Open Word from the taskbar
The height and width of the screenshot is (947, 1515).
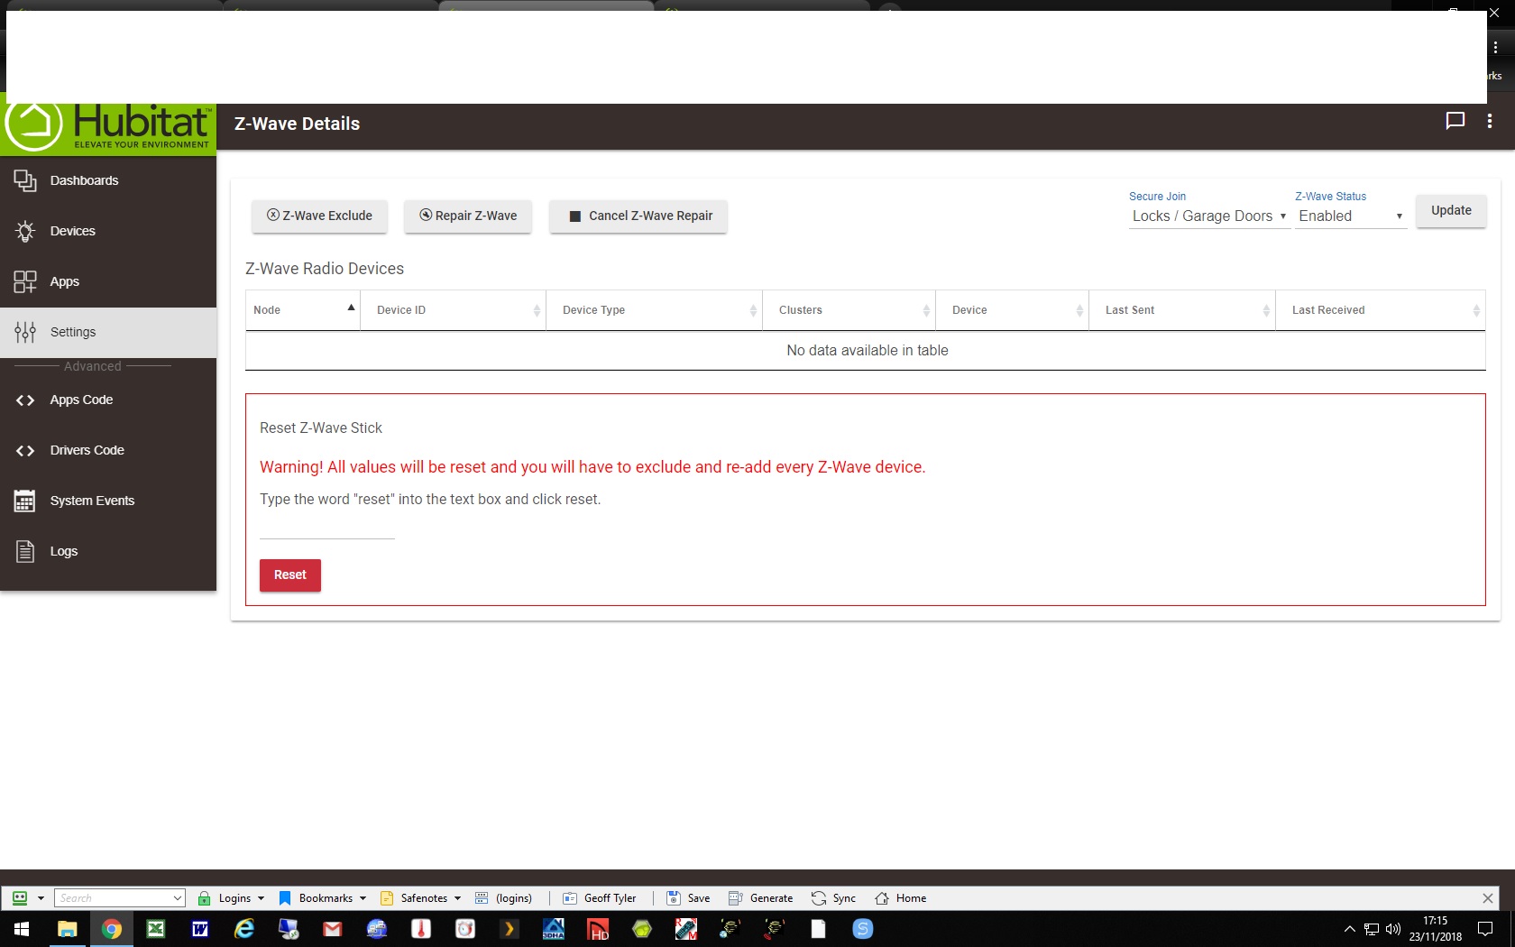(199, 929)
